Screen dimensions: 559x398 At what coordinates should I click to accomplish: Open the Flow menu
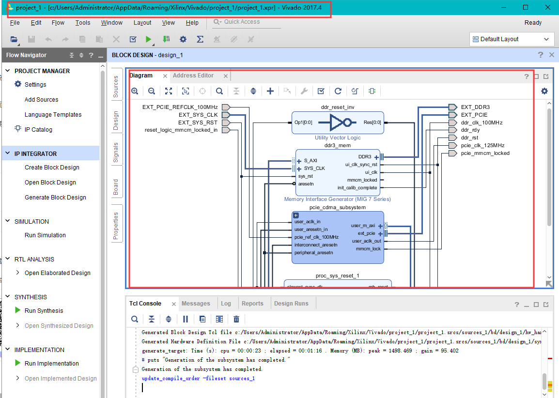tap(58, 23)
